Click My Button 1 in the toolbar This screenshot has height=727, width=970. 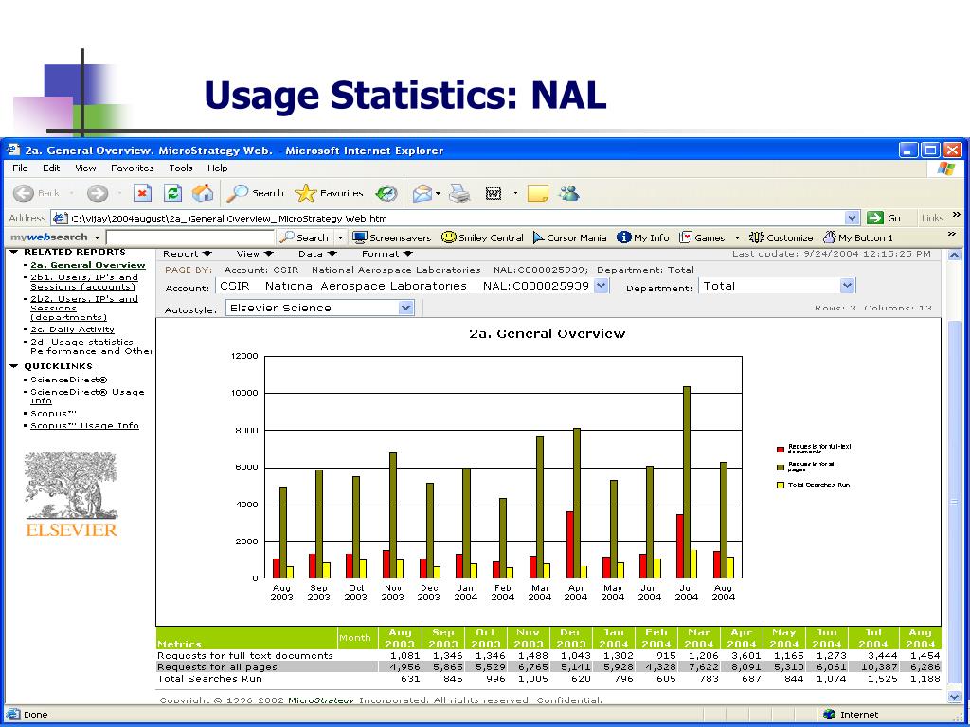(858, 238)
